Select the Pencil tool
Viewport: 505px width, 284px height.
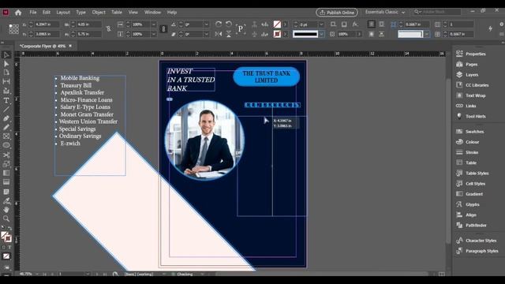coord(6,128)
